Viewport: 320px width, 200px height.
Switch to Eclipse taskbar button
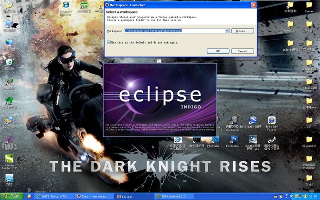click(x=134, y=196)
